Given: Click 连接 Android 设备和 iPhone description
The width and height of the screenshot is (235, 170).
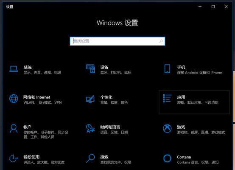Looking at the screenshot, I should pyautogui.click(x=199, y=73).
